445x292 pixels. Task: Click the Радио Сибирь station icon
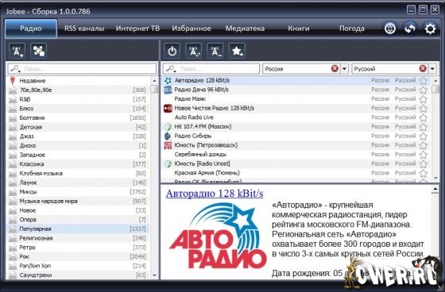pyautogui.click(x=168, y=136)
